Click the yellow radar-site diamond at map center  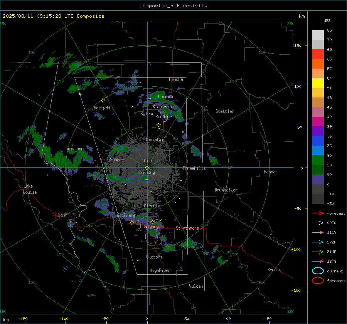coord(147,168)
